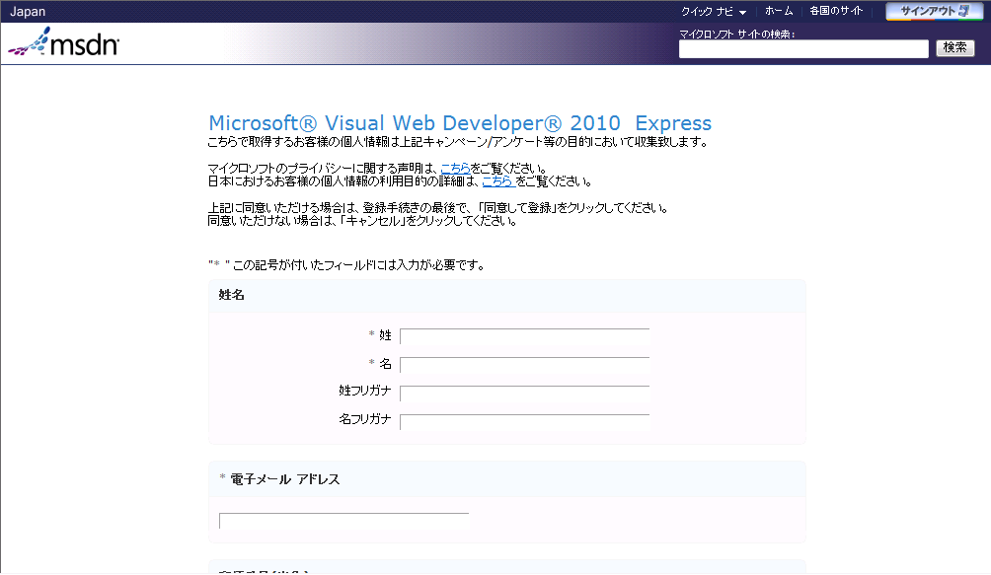Focus the Microsoft site search box
This screenshot has width=991, height=575.
[803, 49]
